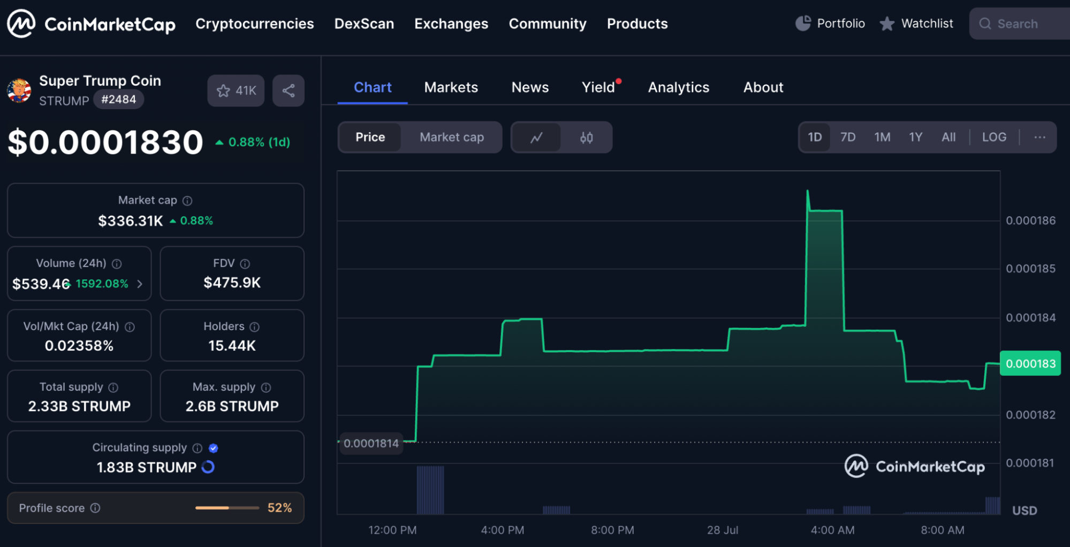
Task: Click the Watchlist link text
Action: [927, 24]
